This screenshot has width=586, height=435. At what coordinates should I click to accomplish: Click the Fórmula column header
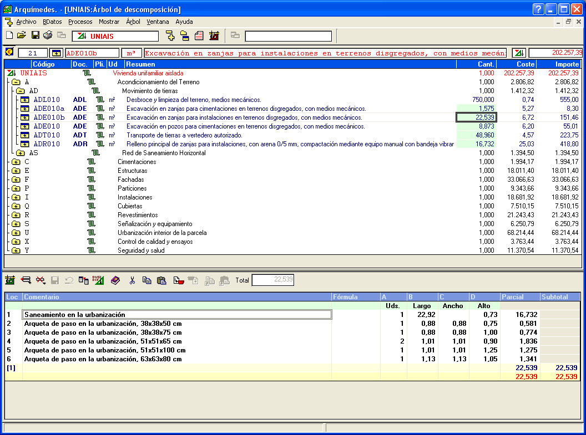[356, 297]
